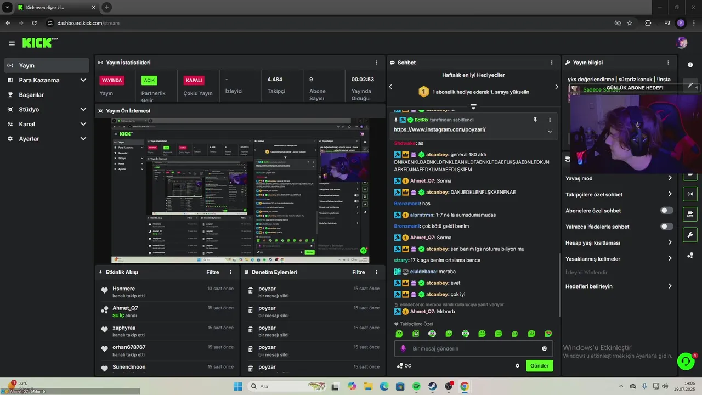
Task: Show previous weekly gifters slide
Action: (x=390, y=87)
